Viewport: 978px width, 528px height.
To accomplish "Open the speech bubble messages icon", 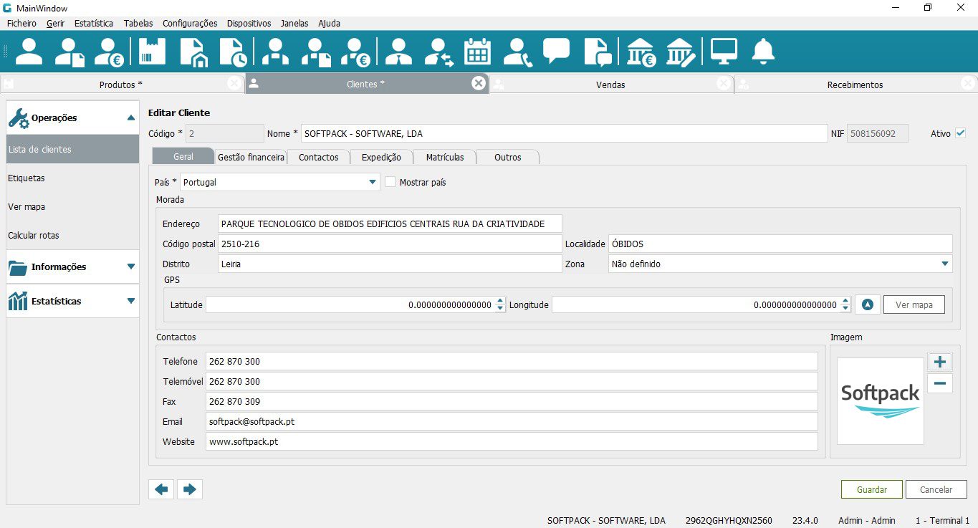I will click(557, 52).
